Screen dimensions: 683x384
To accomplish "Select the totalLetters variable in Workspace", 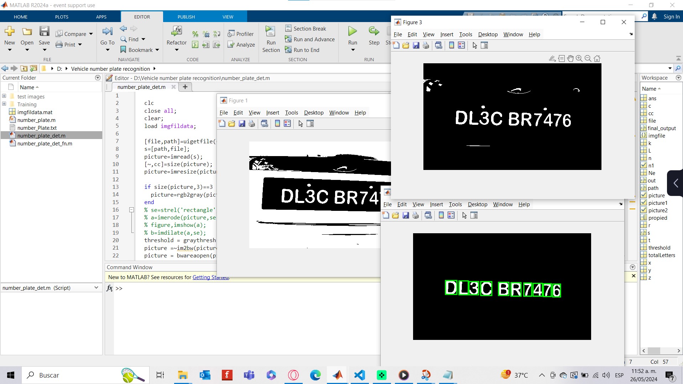I will [661, 255].
